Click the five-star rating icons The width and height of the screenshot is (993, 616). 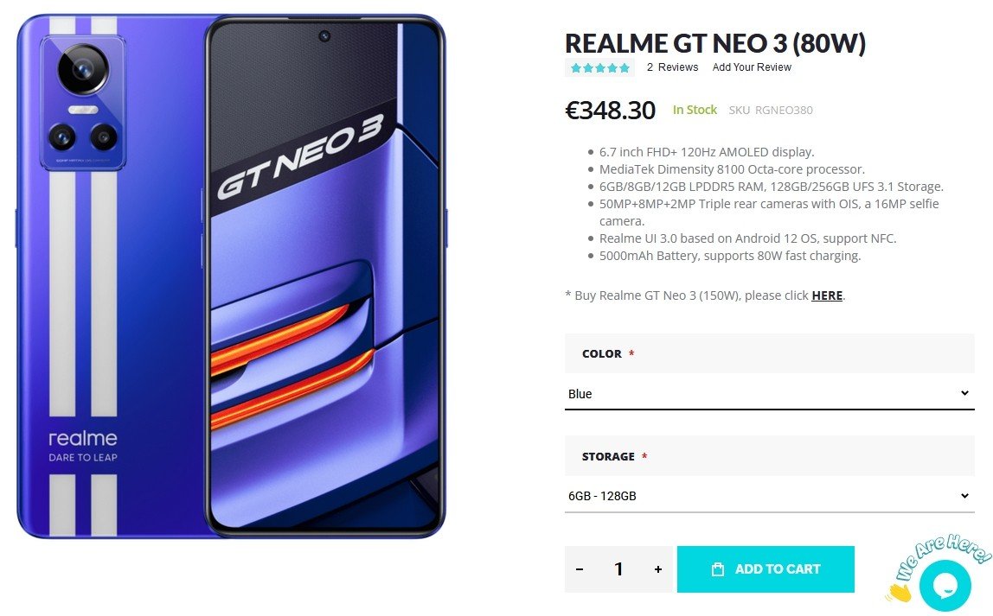tap(599, 67)
